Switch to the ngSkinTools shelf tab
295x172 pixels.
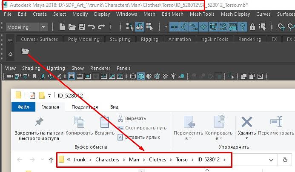[215, 39]
